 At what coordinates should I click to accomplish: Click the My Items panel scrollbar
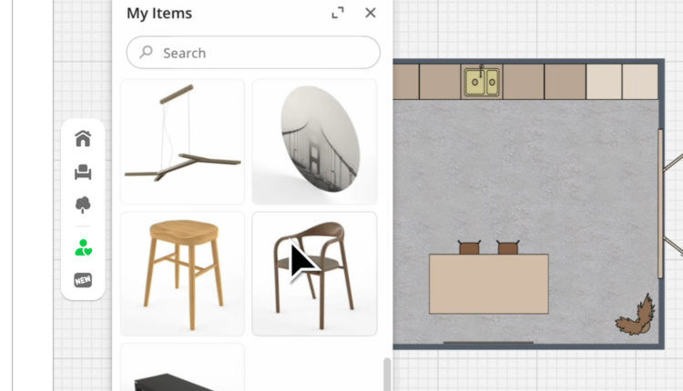click(387, 373)
